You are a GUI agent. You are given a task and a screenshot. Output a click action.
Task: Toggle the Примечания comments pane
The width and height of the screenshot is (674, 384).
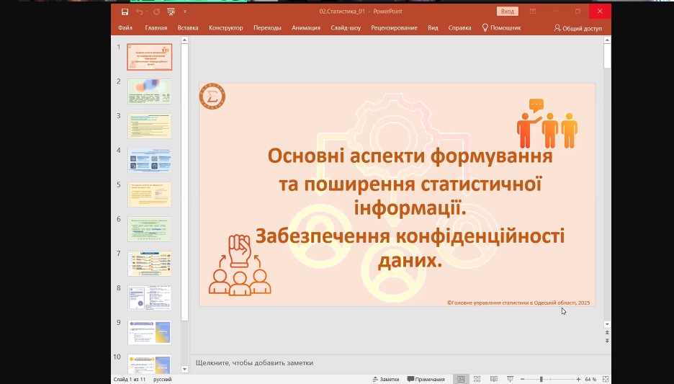pyautogui.click(x=426, y=379)
